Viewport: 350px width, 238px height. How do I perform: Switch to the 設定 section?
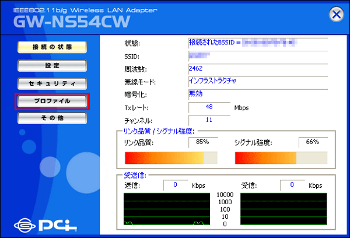click(x=52, y=65)
